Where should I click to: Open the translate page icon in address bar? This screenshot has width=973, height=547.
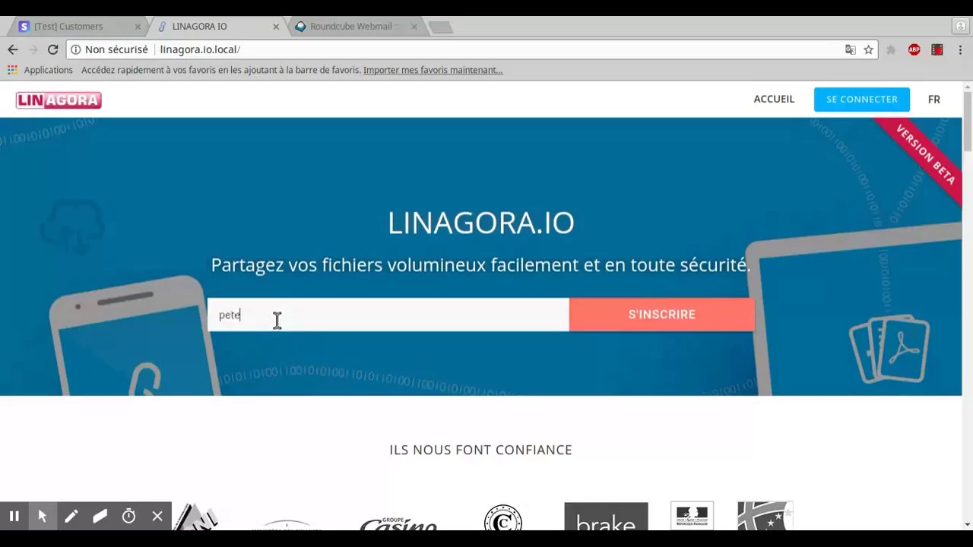pos(850,49)
